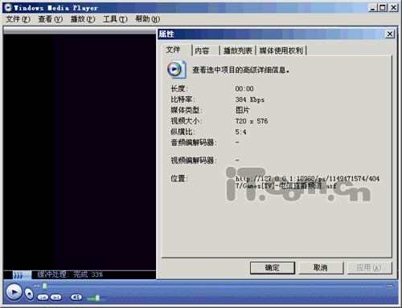Image resolution: width=402 pixels, height=308 pixels.
Task: Switch to the 媒体使用权利 tab
Action: coord(281,51)
